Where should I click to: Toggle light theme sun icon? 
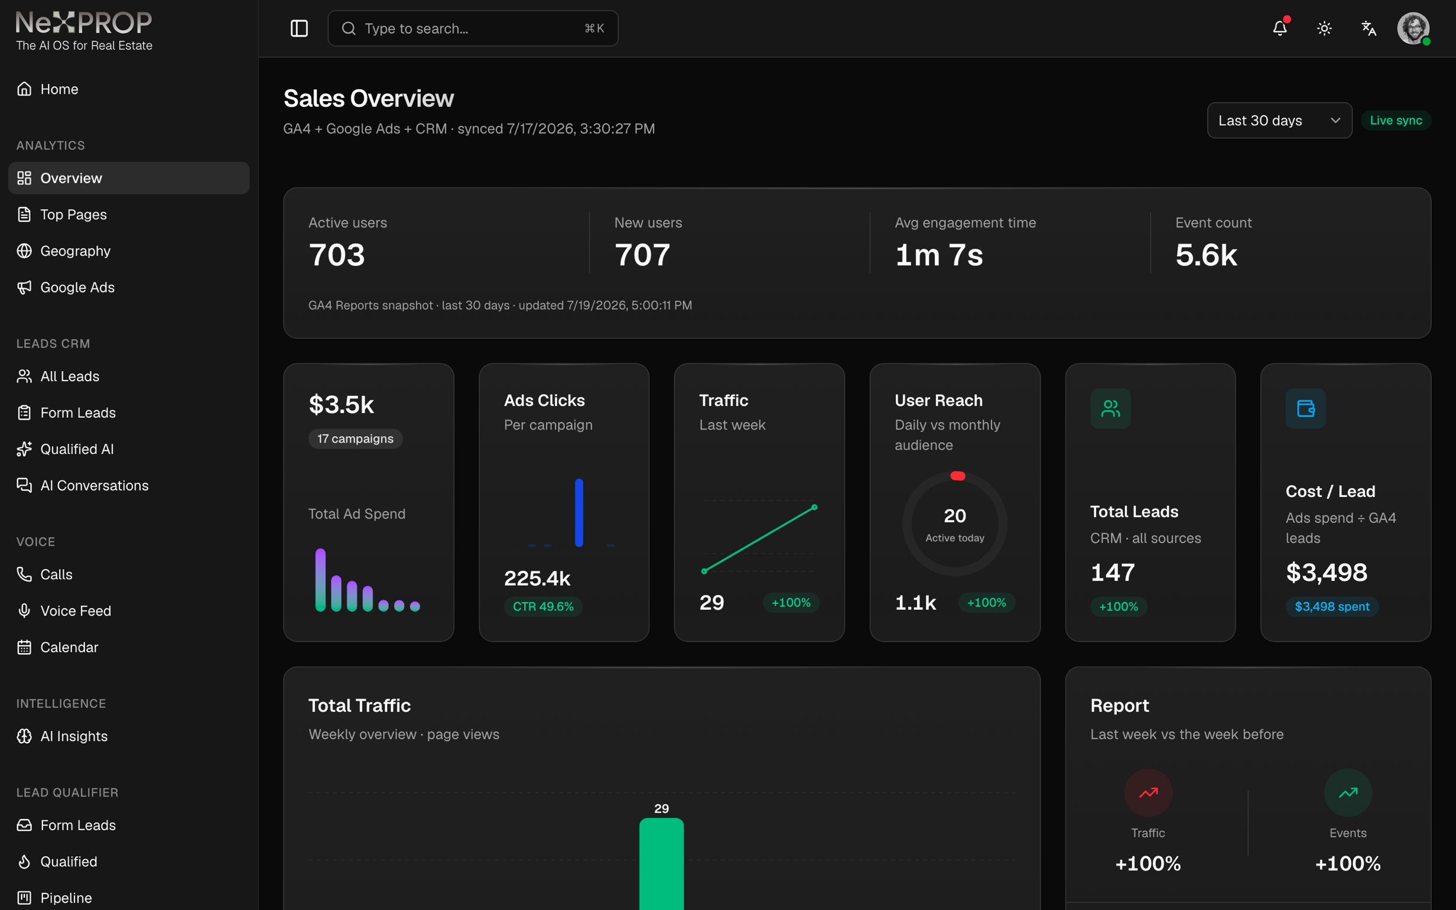tap(1324, 28)
